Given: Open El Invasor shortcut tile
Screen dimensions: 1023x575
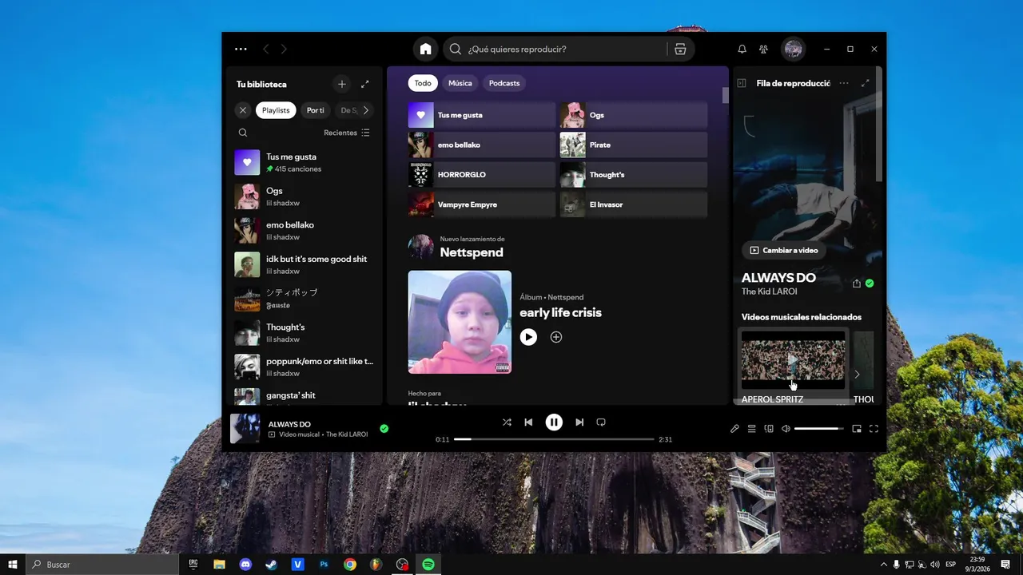Looking at the screenshot, I should pyautogui.click(x=634, y=204).
